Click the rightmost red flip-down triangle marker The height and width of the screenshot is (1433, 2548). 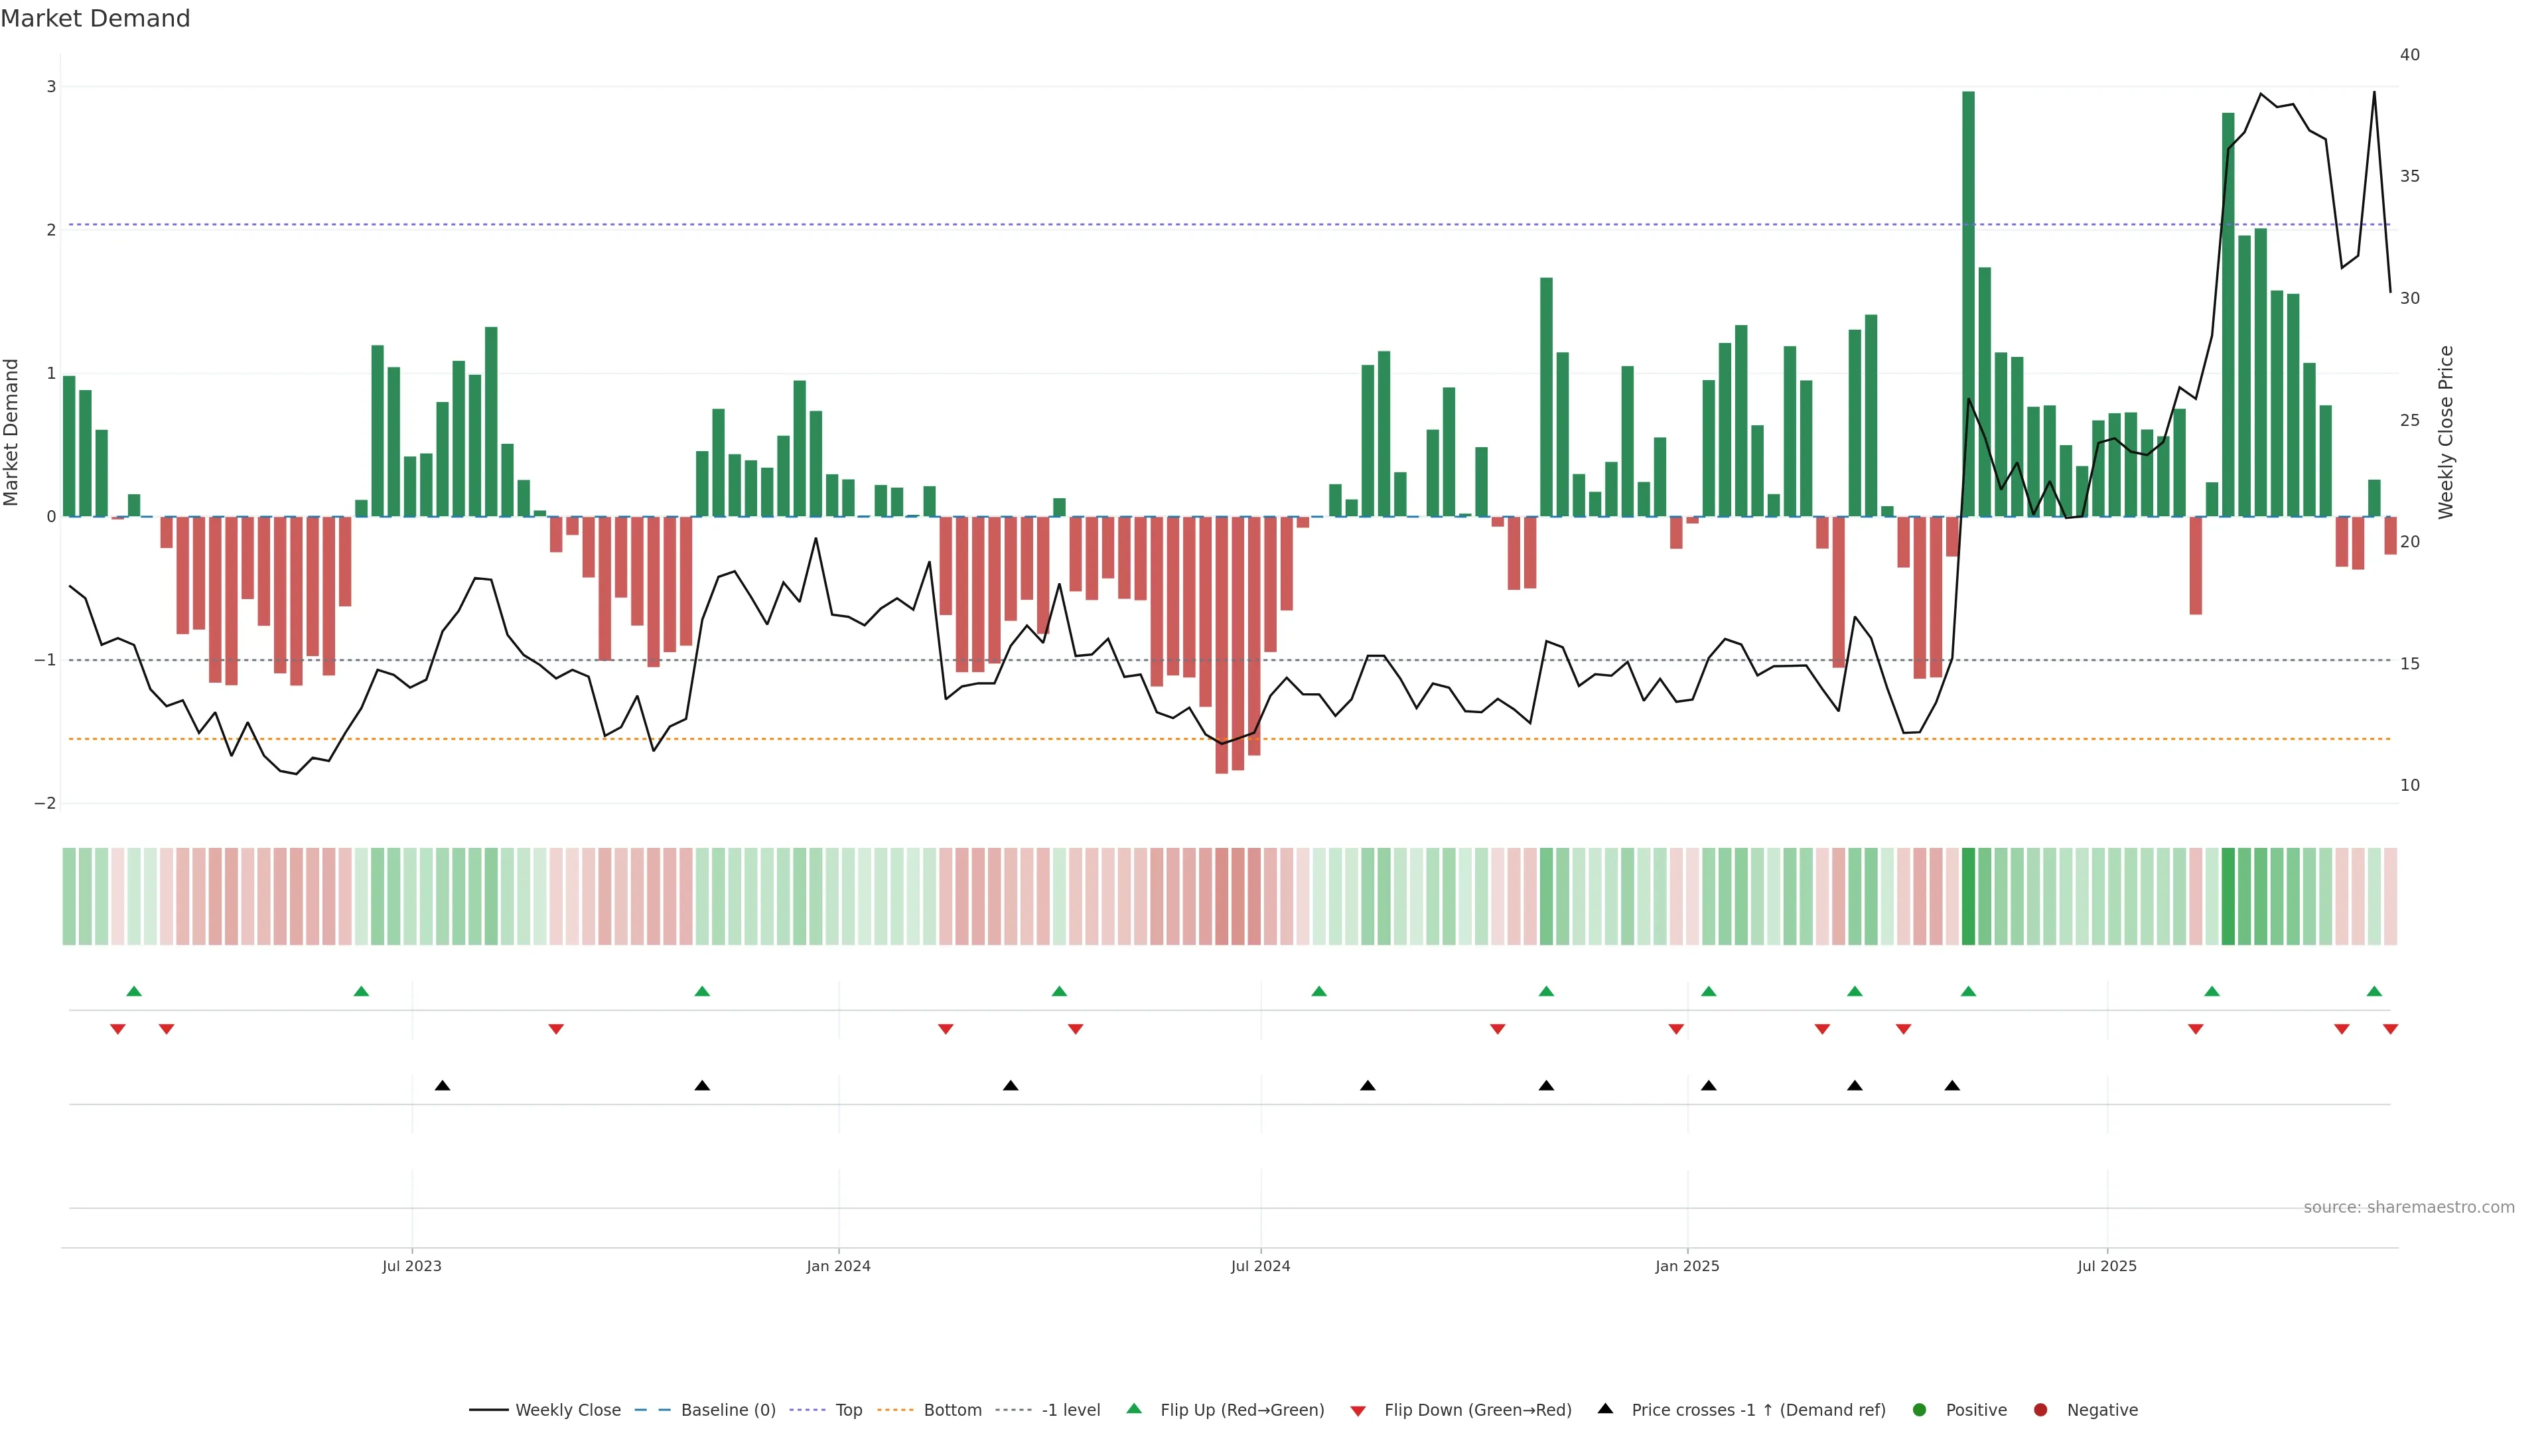click(2391, 1030)
